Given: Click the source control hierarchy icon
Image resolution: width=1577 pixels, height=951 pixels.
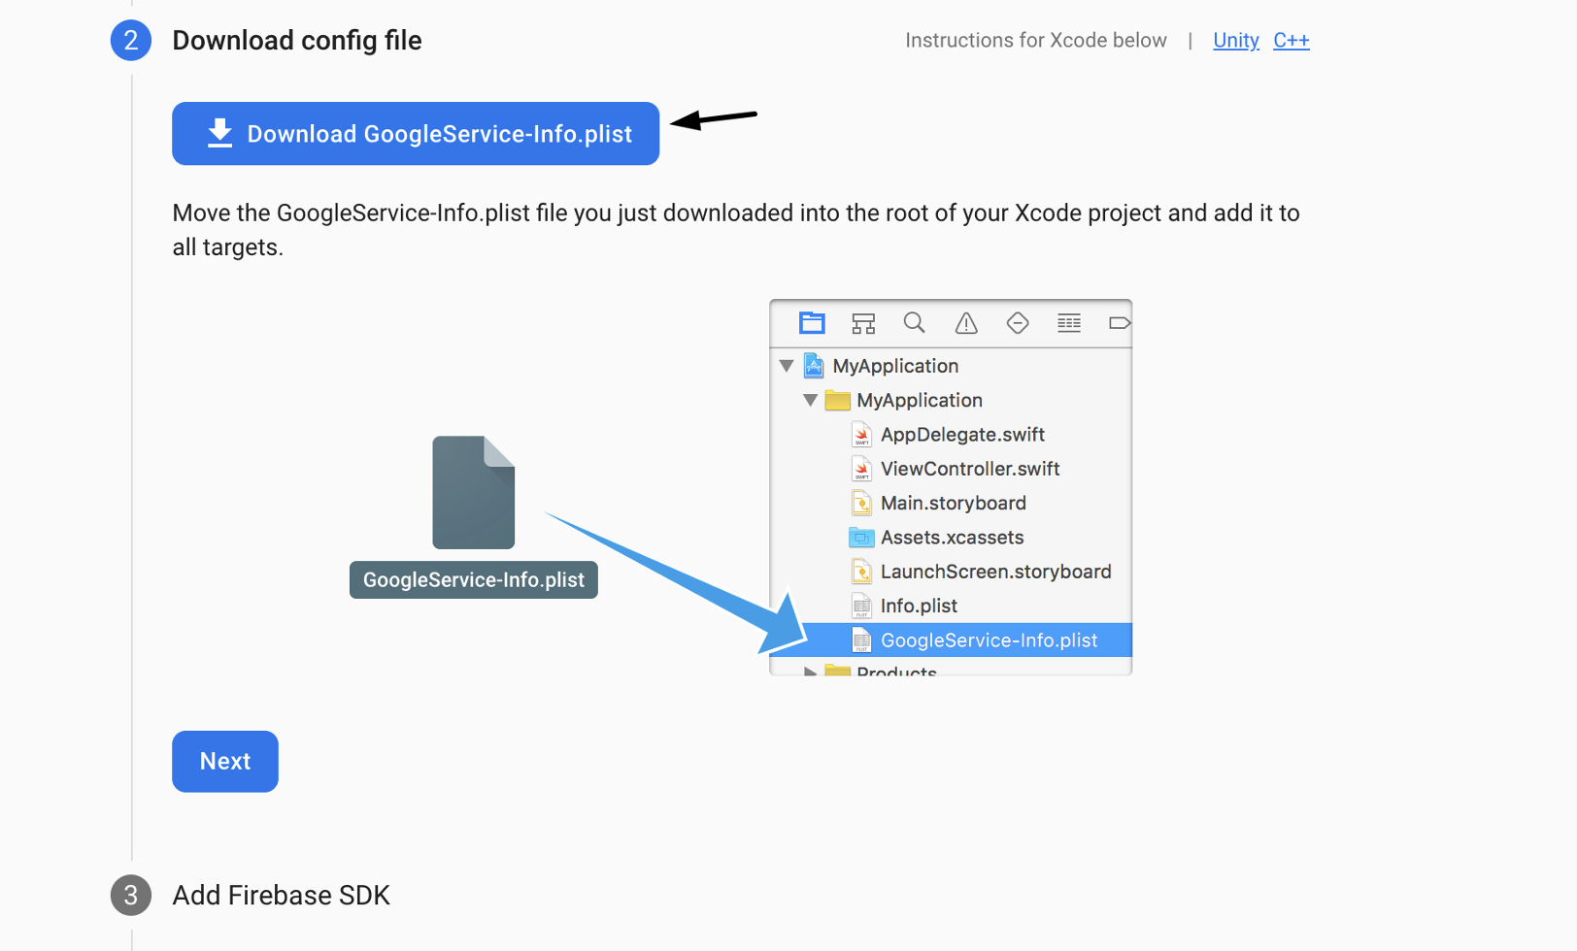Looking at the screenshot, I should tap(863, 323).
